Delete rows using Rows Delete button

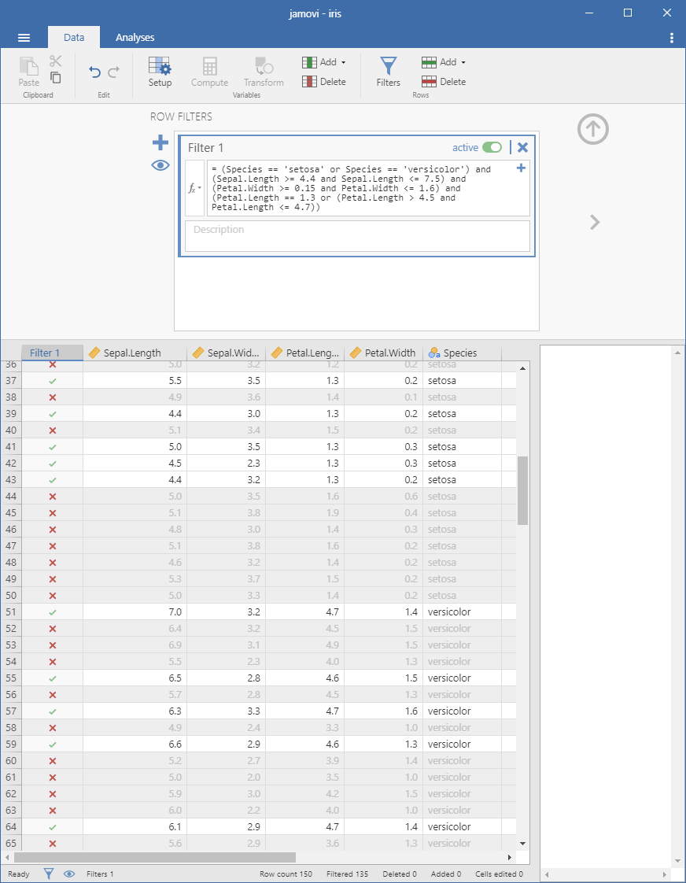pyautogui.click(x=444, y=82)
